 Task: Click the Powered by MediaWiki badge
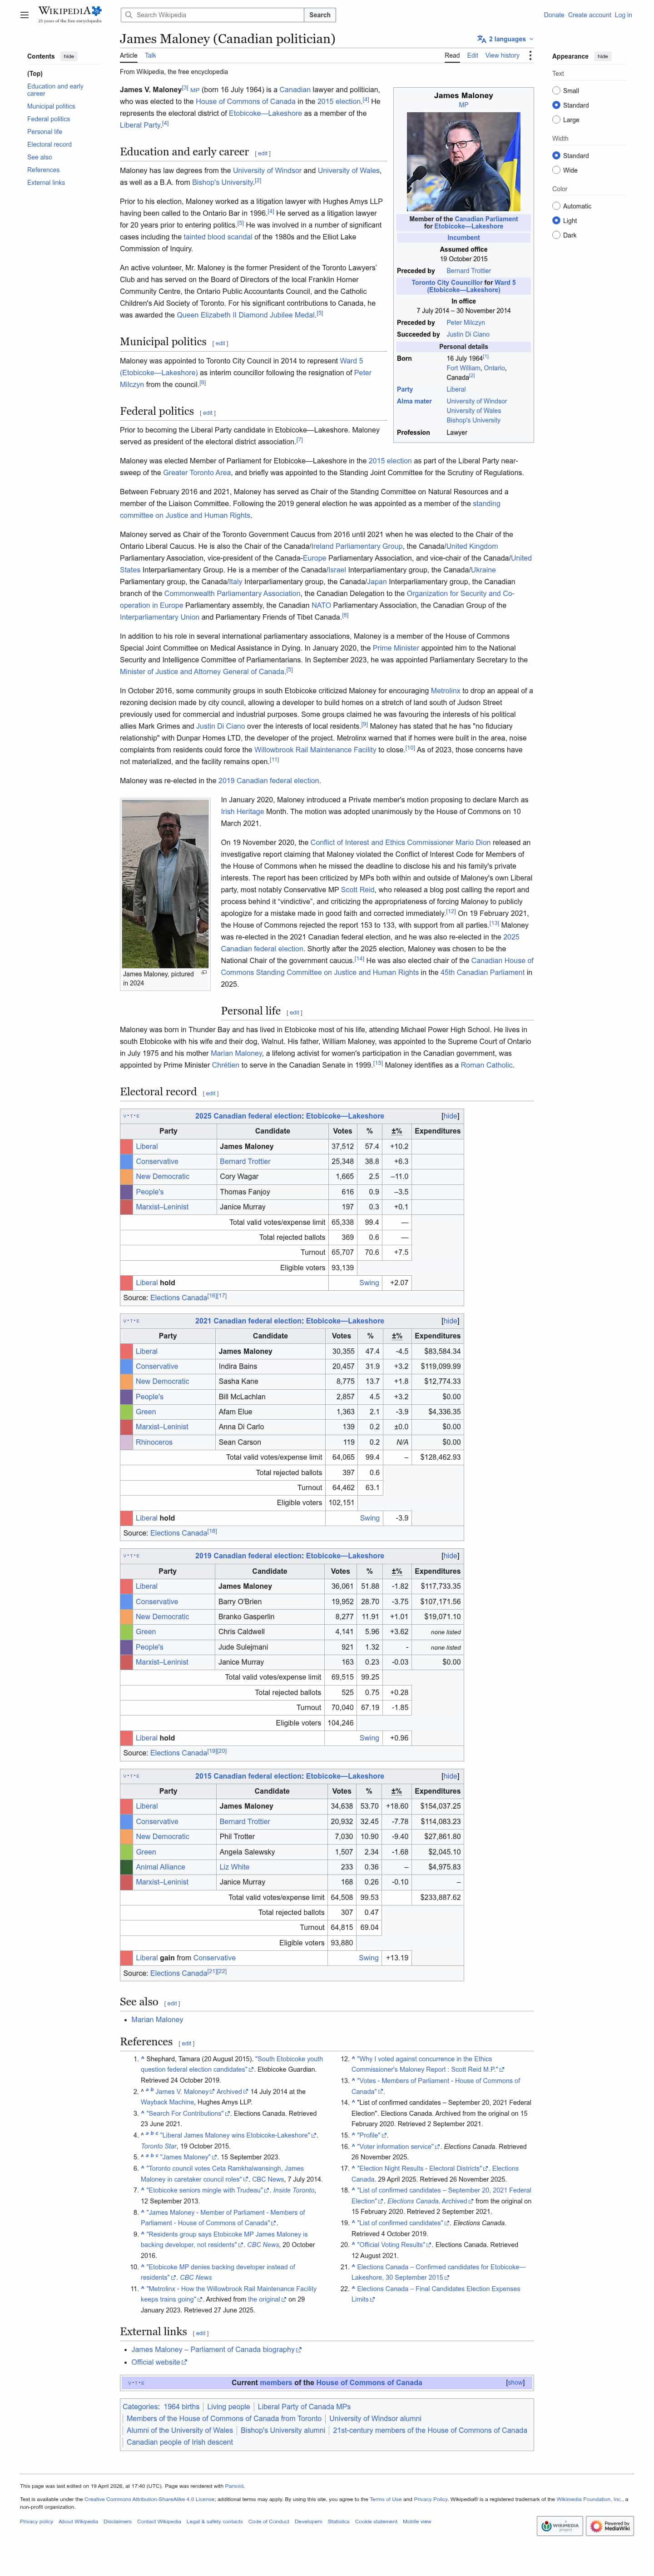[x=609, y=2525]
